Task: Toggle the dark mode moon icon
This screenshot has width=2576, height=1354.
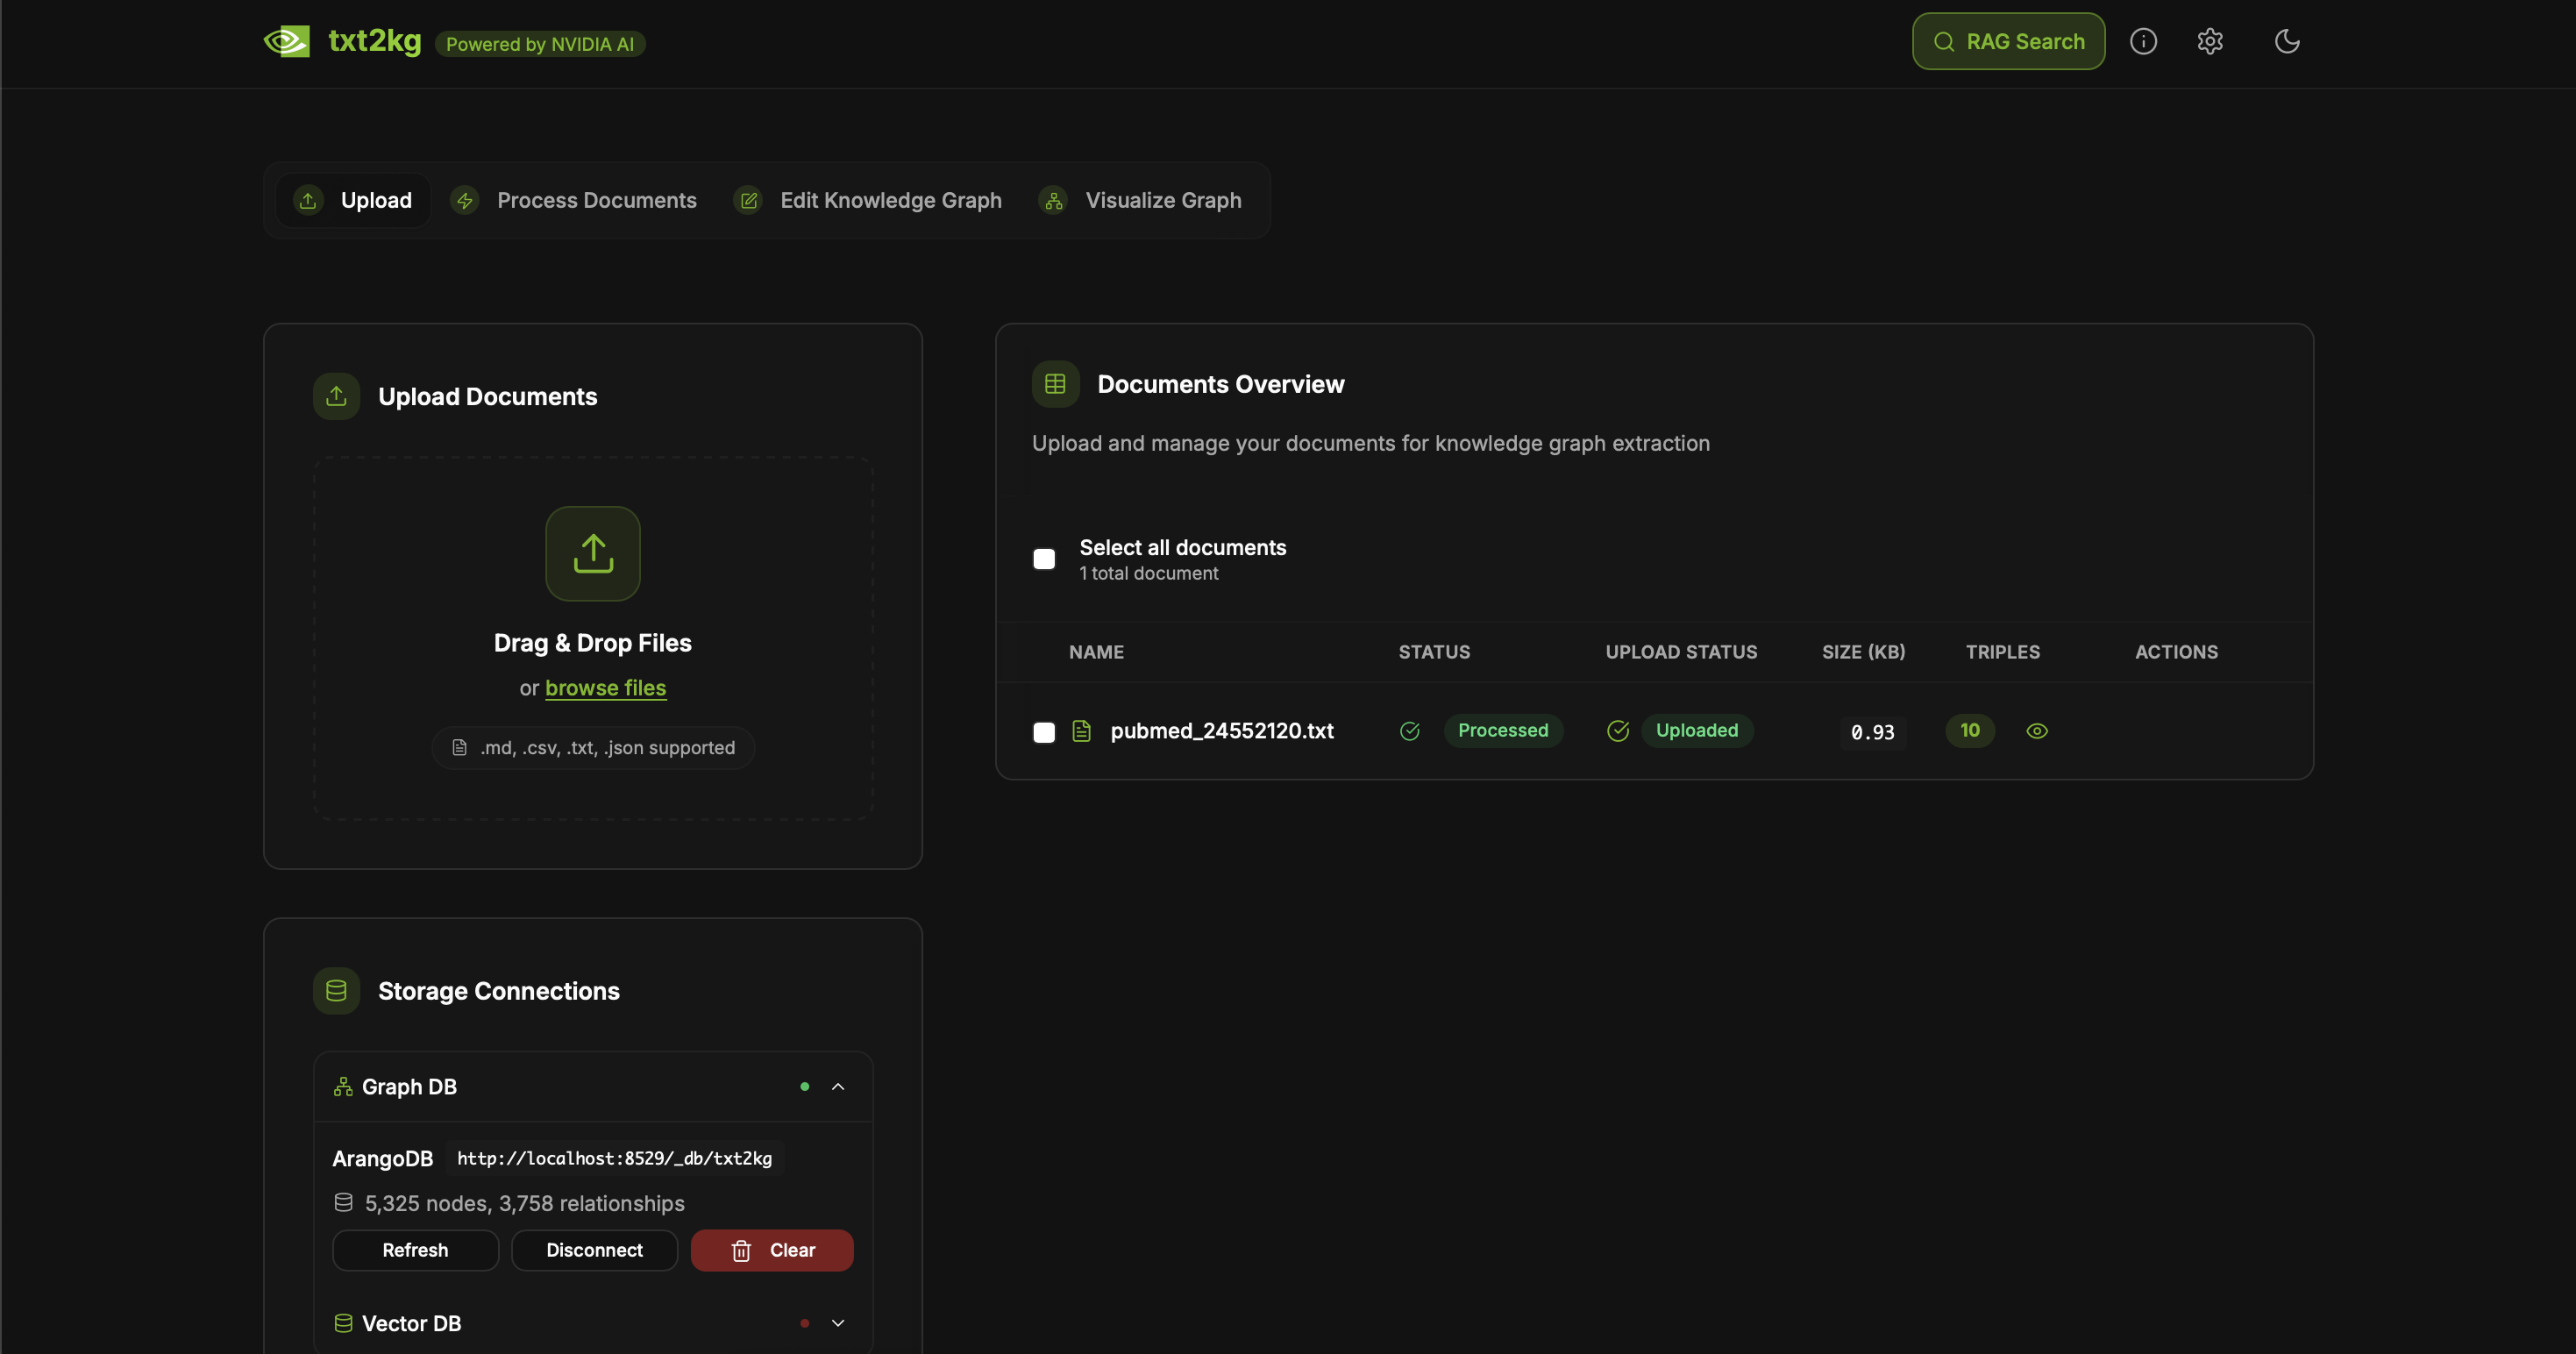Action: (2288, 41)
